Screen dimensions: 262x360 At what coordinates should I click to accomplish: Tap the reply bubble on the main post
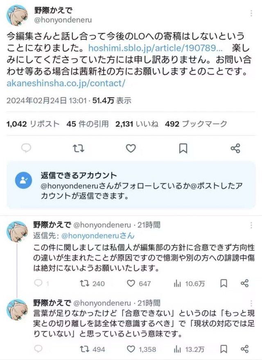pos(26,148)
